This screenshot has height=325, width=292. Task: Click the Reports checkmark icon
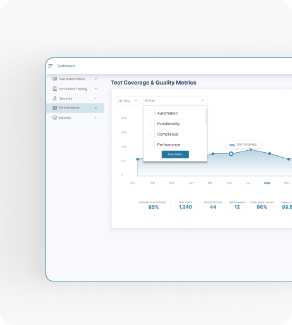pyautogui.click(x=54, y=117)
